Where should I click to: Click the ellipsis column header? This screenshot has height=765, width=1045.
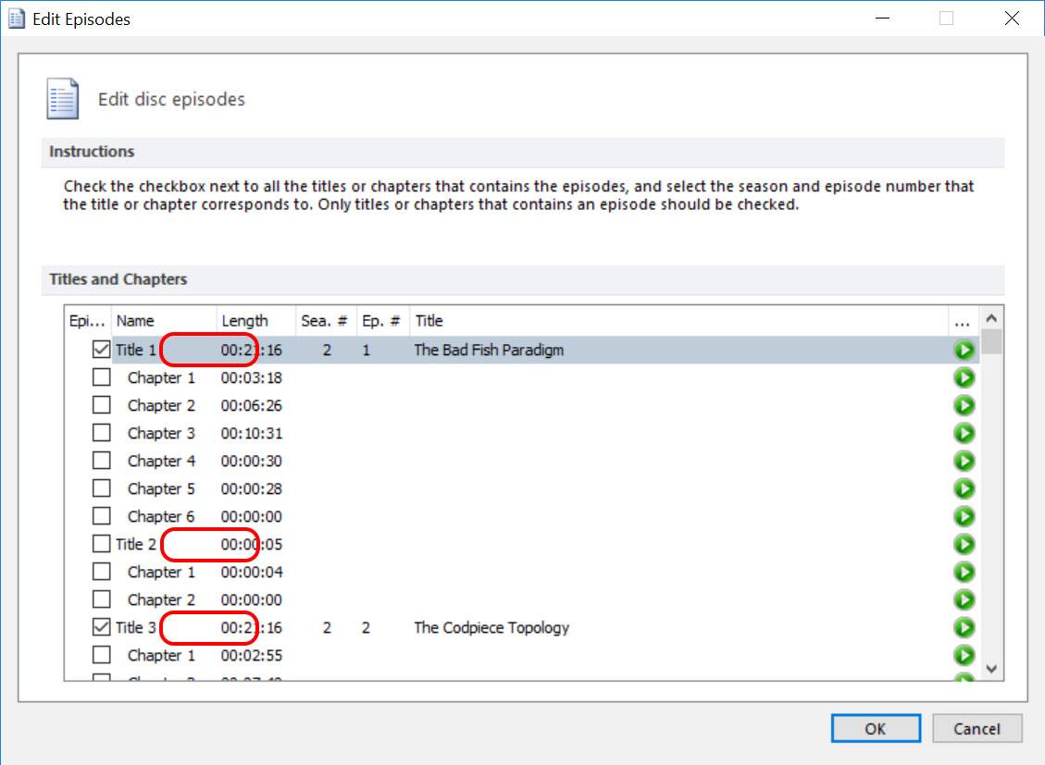click(963, 321)
